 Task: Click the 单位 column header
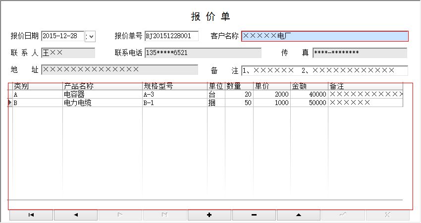pyautogui.click(x=216, y=86)
